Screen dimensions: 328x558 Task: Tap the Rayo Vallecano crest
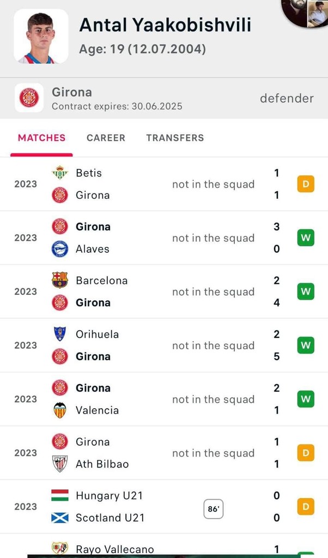60,548
